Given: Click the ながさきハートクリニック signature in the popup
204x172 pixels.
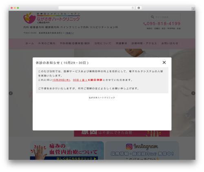Looking at the screenshot, I should point(102,98).
